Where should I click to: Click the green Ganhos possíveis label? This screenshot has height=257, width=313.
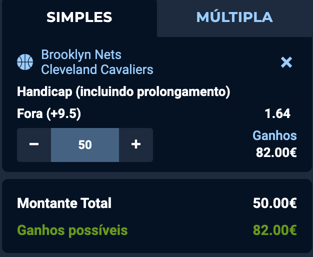[72, 230]
